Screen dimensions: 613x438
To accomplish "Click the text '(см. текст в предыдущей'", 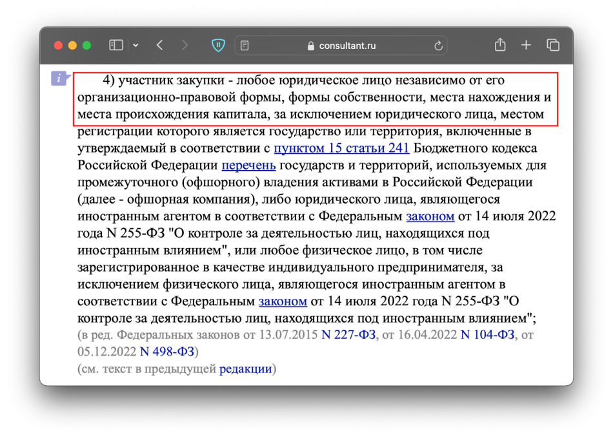I will pos(146,369).
